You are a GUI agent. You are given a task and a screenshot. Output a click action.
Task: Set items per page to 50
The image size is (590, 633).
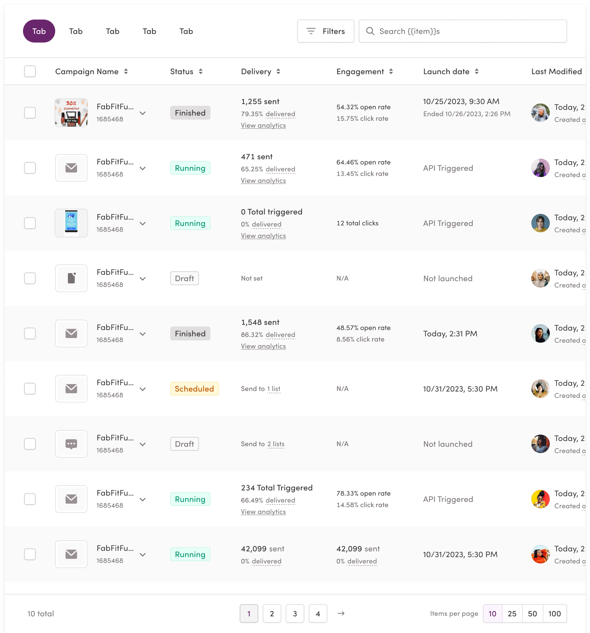coord(532,613)
